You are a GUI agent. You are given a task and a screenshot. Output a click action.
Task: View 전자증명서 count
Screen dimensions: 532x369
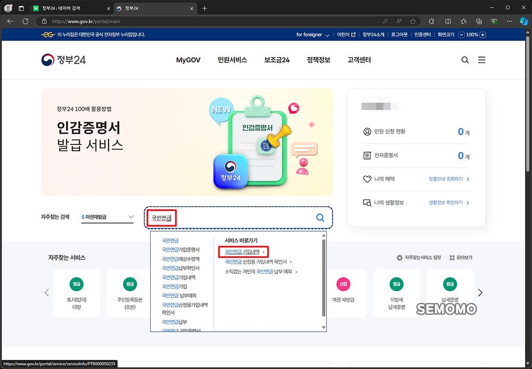(x=463, y=155)
